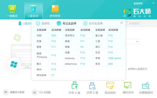
Task: Click the 华硕 brand cell
Action: (39, 36)
